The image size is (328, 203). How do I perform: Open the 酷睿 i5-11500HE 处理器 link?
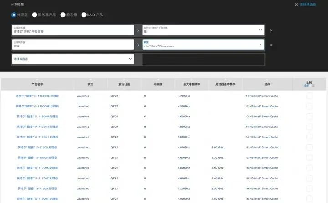click(37, 106)
